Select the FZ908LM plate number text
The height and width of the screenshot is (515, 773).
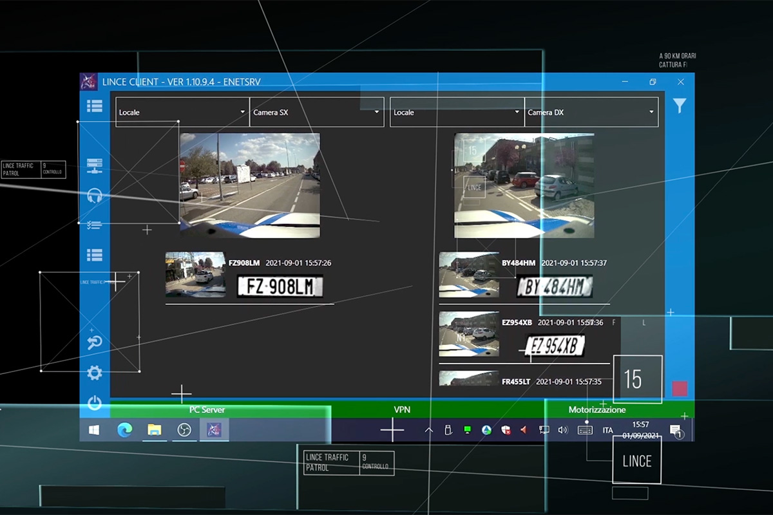coord(244,263)
